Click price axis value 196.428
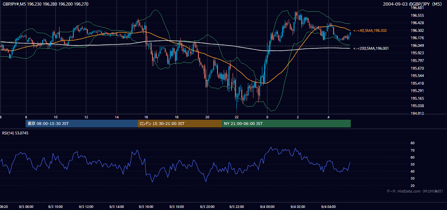 click(417, 23)
